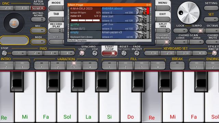
Task: Tap the BREAK button
Action: point(177,65)
